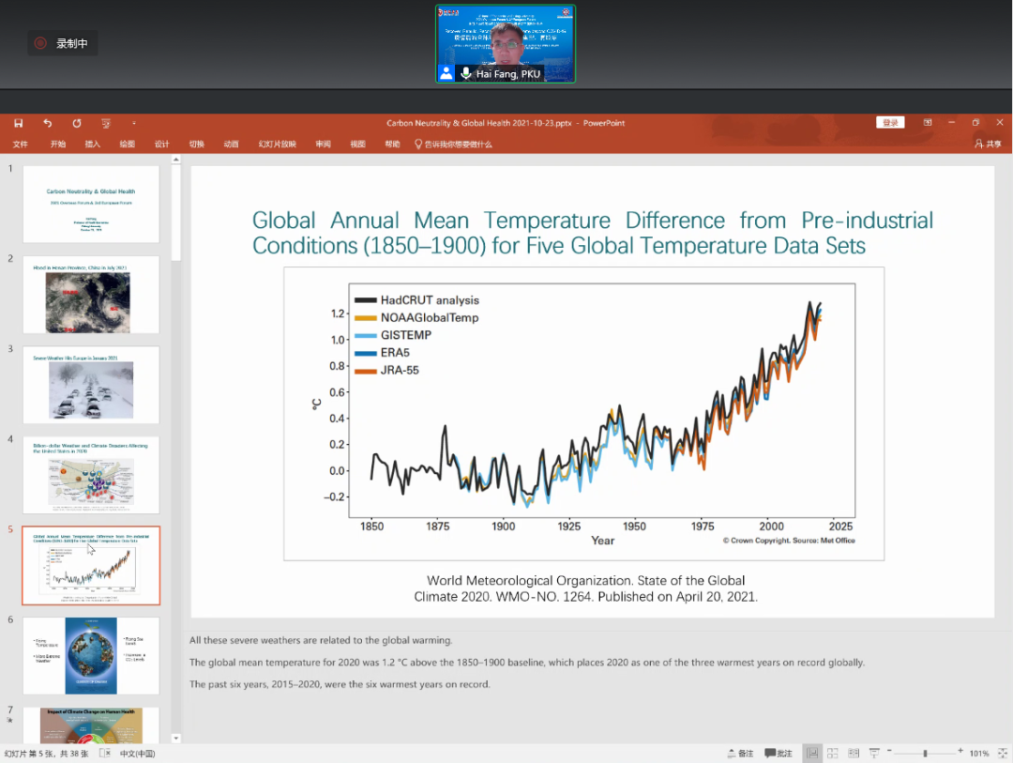Click the Save icon in quick access toolbar

click(x=18, y=123)
